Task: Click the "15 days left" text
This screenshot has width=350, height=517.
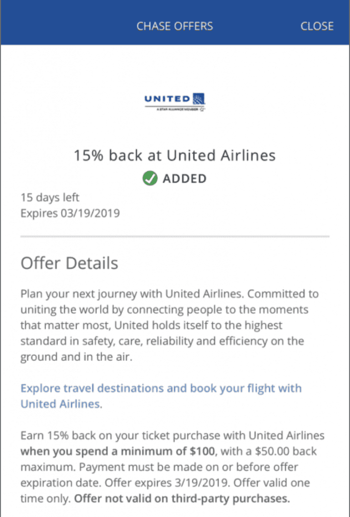Action: (x=49, y=197)
